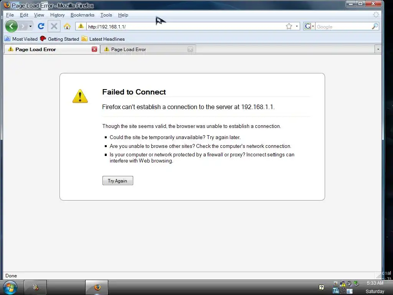Click the taskbar clock showing 5:33 AM

[x=375, y=283]
